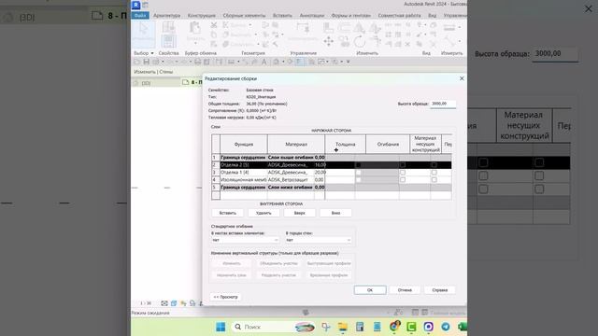598x336 pixels.
Task: Click the Толщина column header
Action: pos(345,145)
